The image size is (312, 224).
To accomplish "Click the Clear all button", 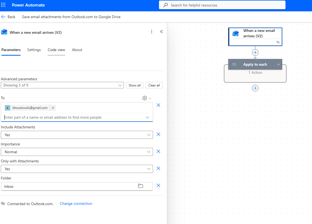I will 154,85.
